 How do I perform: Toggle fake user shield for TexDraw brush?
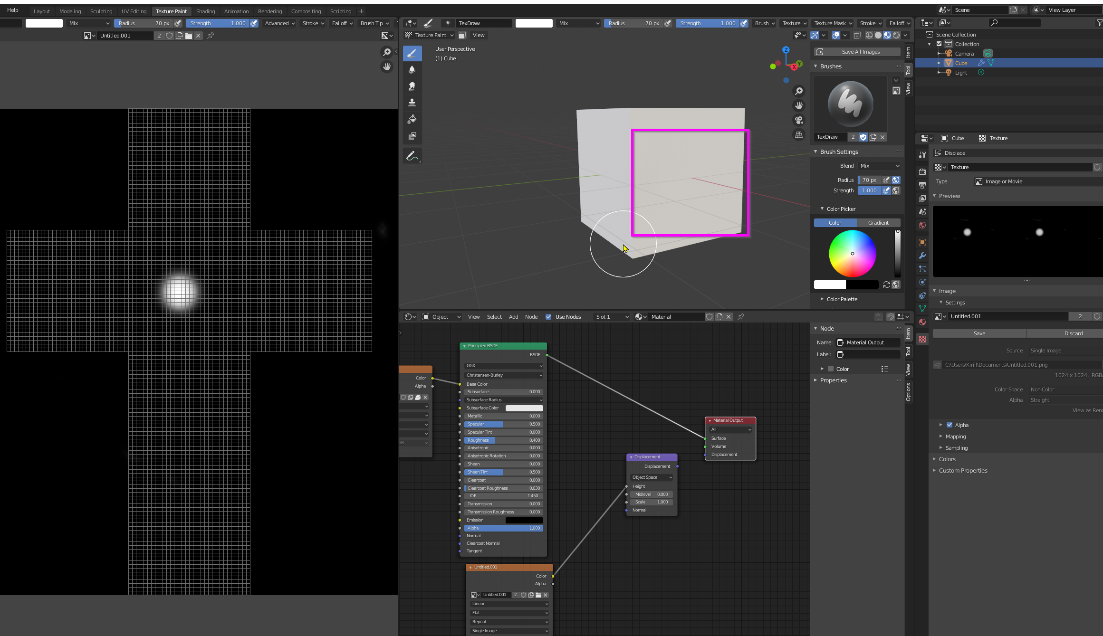coord(863,137)
